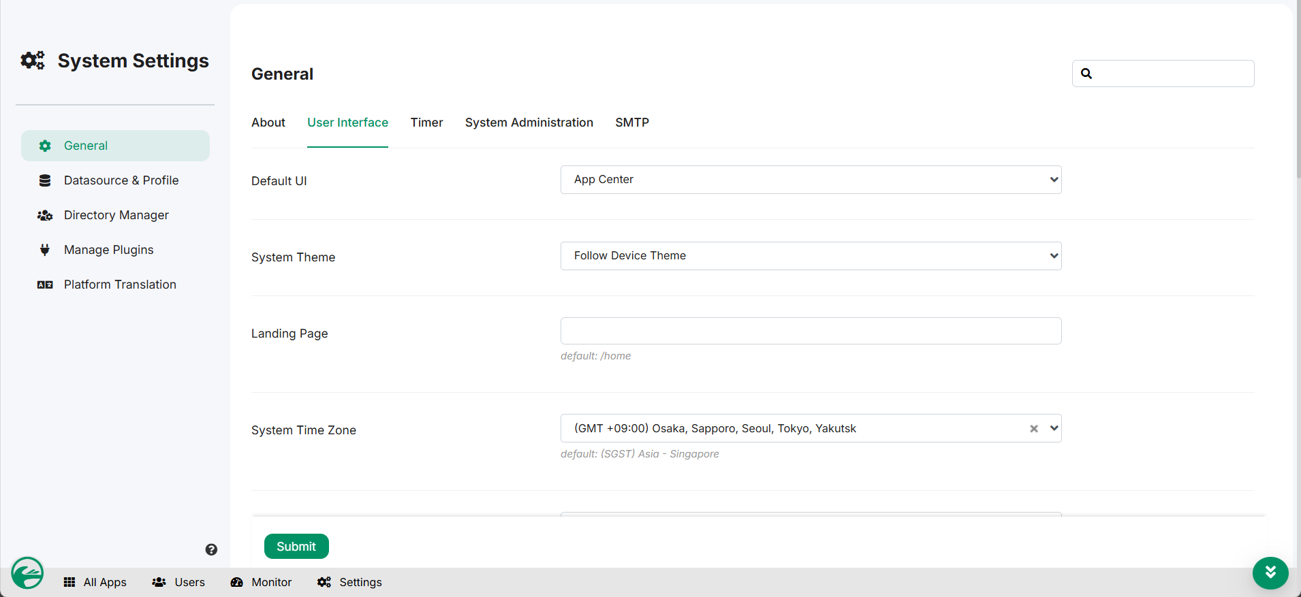Click the green Joget logo icon
Viewport: 1301px width, 597px height.
pos(27,573)
